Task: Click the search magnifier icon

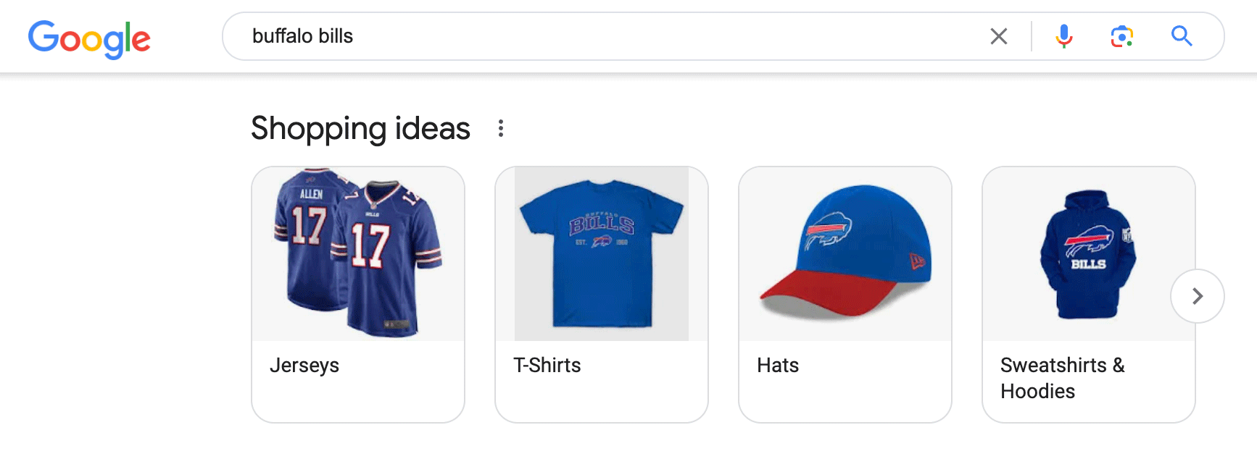Action: pos(1181,35)
